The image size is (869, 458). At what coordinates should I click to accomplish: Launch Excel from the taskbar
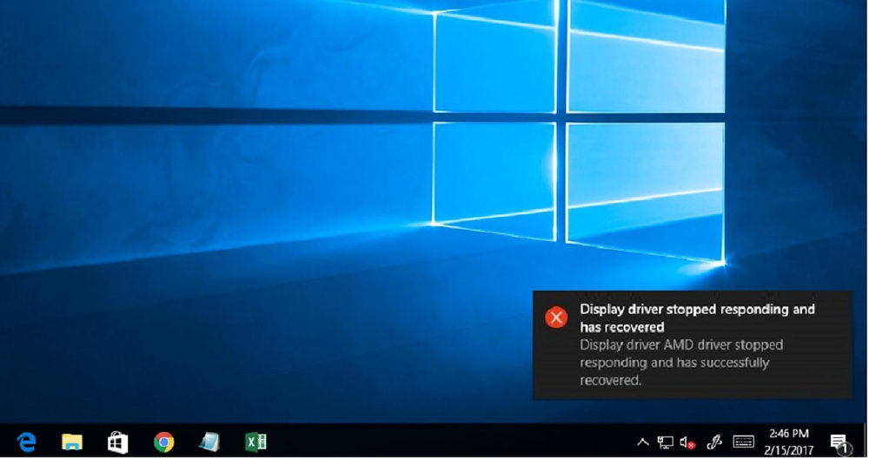(x=255, y=442)
